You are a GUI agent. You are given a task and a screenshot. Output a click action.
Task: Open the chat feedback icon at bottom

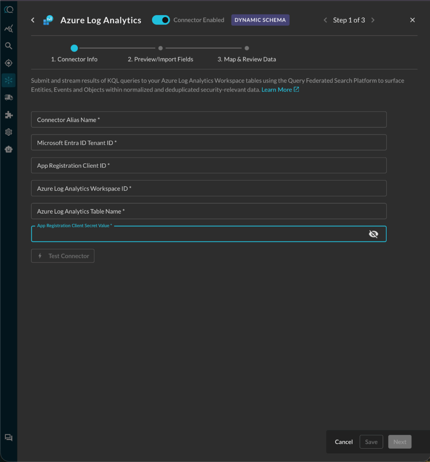click(x=9, y=438)
